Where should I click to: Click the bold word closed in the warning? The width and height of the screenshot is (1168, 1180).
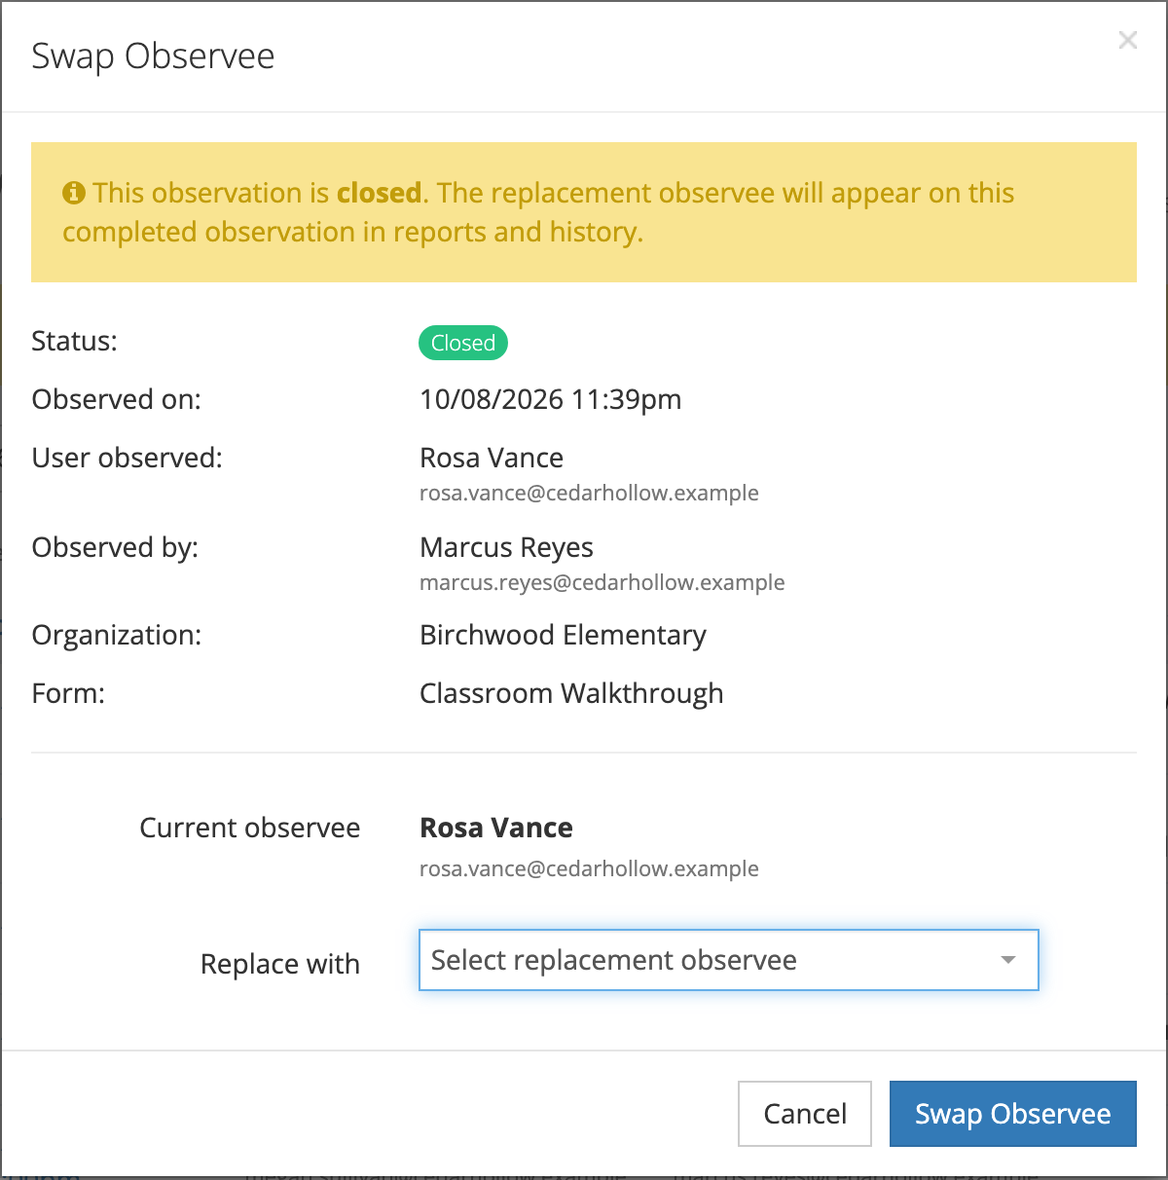379,193
